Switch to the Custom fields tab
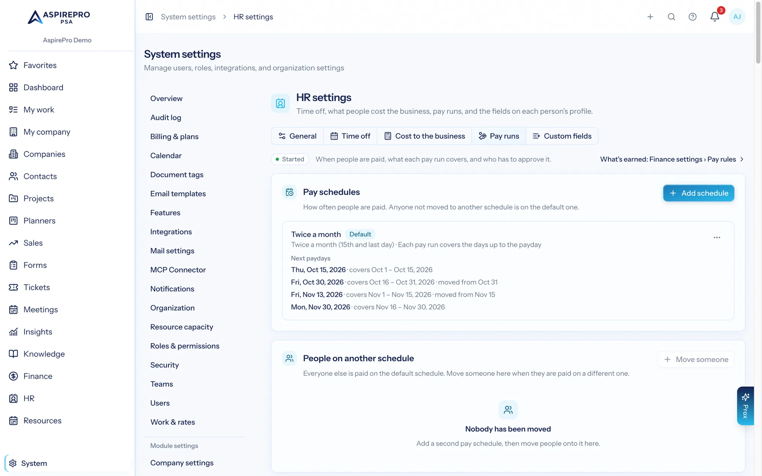Screen dimensions: 762x476 pyautogui.click(x=562, y=136)
